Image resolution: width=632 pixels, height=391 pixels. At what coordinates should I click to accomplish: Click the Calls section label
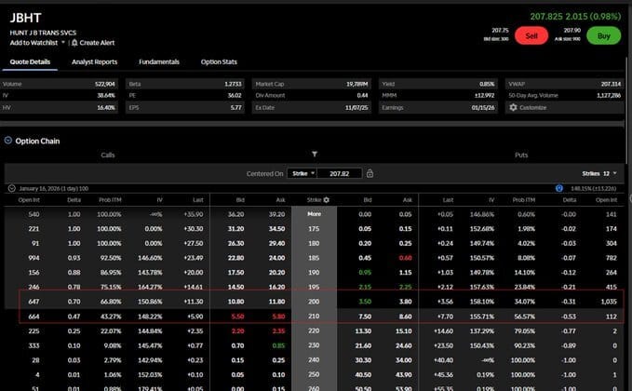[108, 155]
